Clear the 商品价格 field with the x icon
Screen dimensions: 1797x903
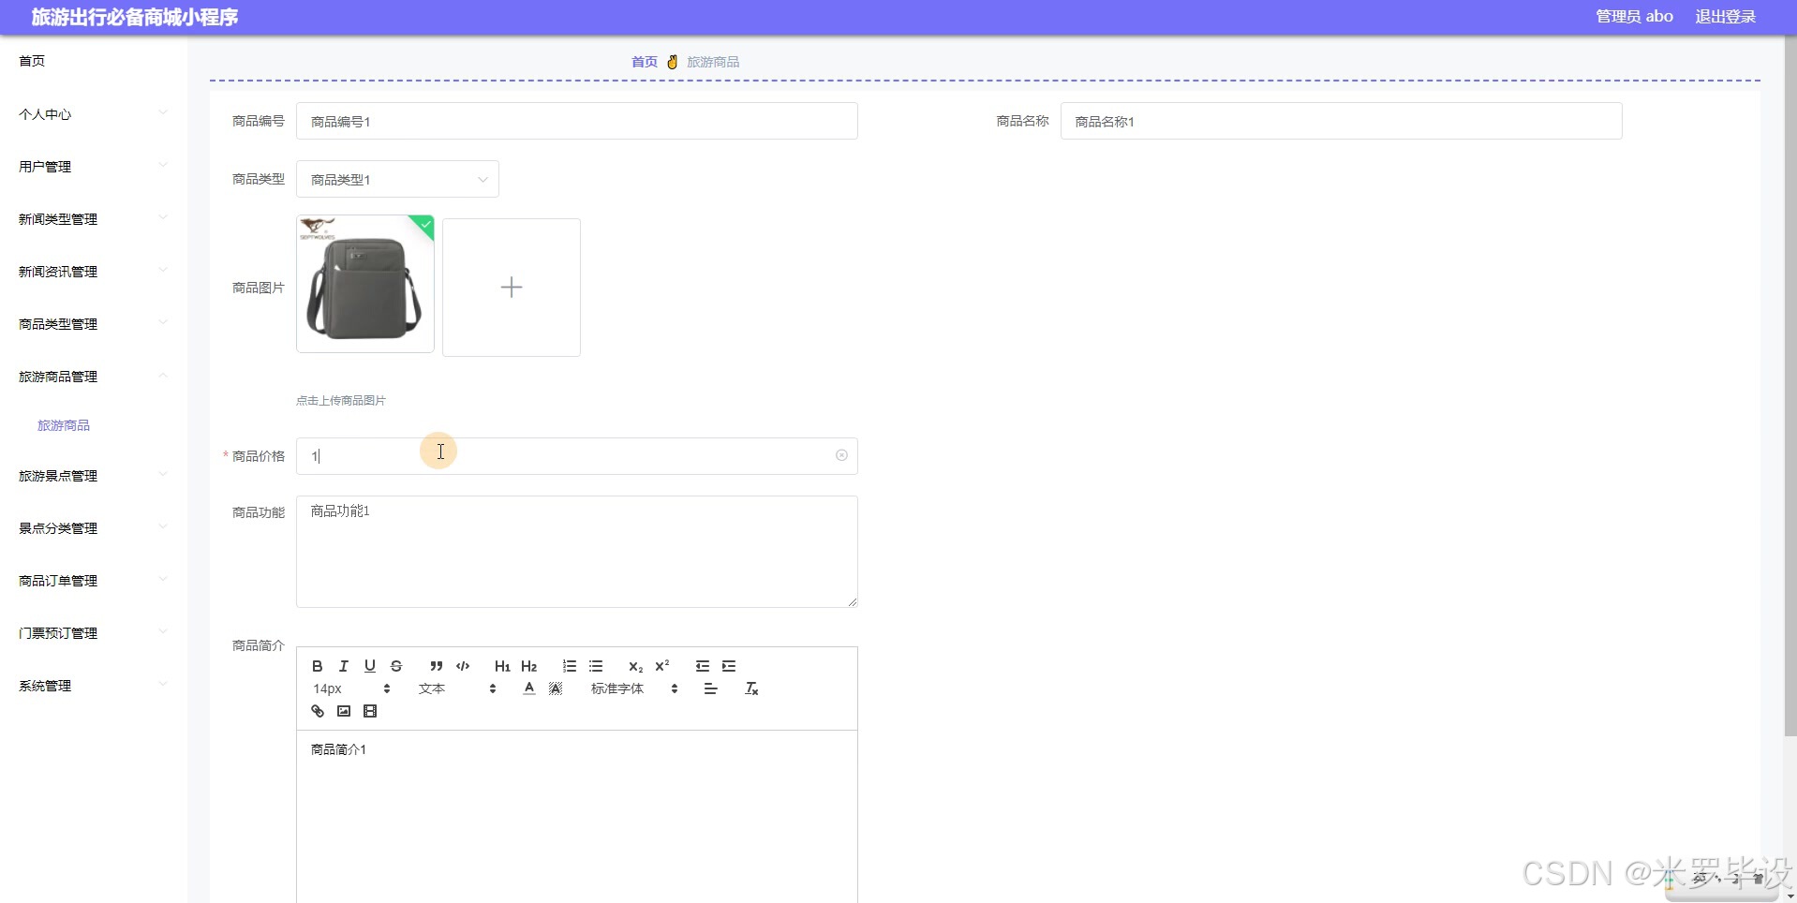[841, 455]
